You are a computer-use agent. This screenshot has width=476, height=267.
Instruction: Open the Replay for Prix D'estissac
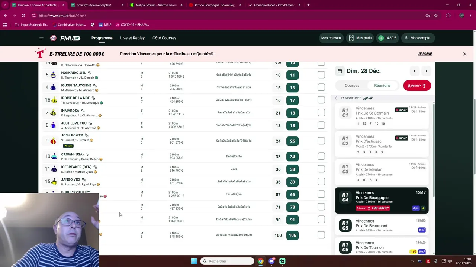coord(401,138)
